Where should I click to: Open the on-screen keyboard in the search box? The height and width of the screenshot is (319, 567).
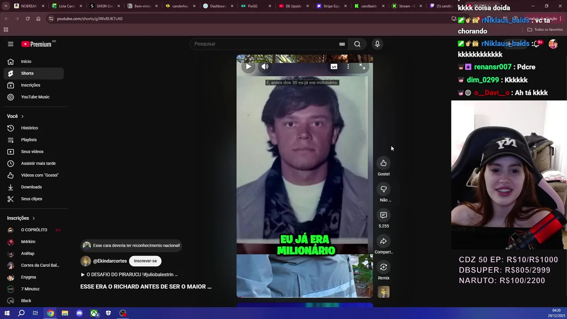pyautogui.click(x=342, y=44)
